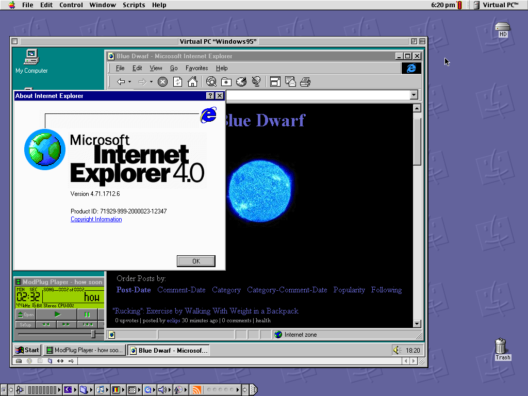
Task: Click the My Computer desktop icon
Action: (31, 61)
